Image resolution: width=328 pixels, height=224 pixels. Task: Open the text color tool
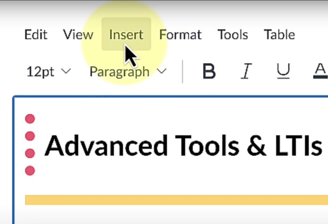click(x=320, y=71)
